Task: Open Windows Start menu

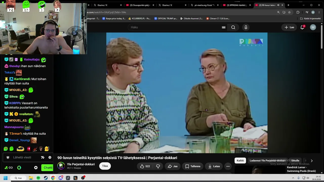Action: click(5, 178)
